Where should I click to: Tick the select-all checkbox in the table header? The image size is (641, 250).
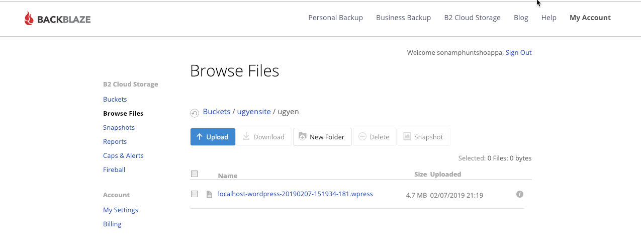[195, 174]
